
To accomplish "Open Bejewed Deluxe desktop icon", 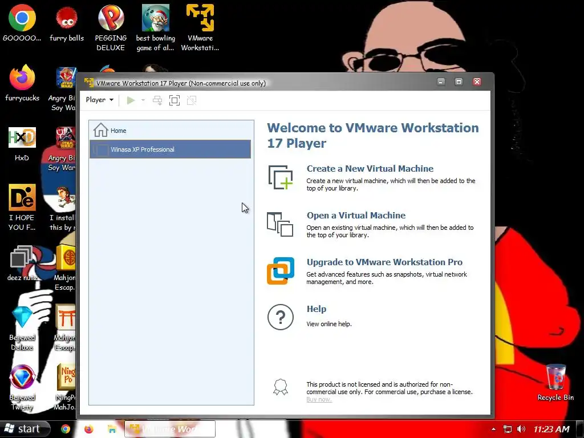I will pos(22,328).
